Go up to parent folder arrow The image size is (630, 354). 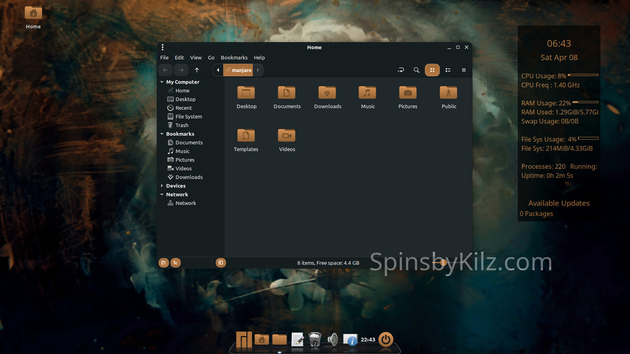point(197,70)
